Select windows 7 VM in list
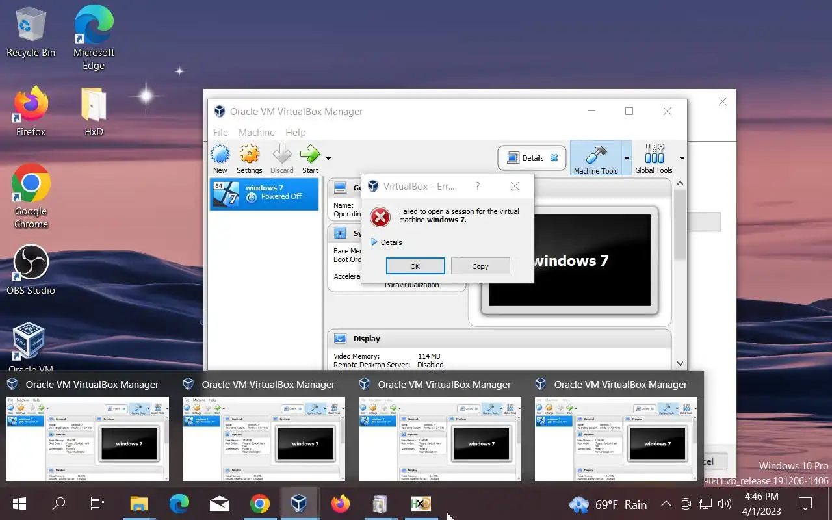 [x=265, y=194]
